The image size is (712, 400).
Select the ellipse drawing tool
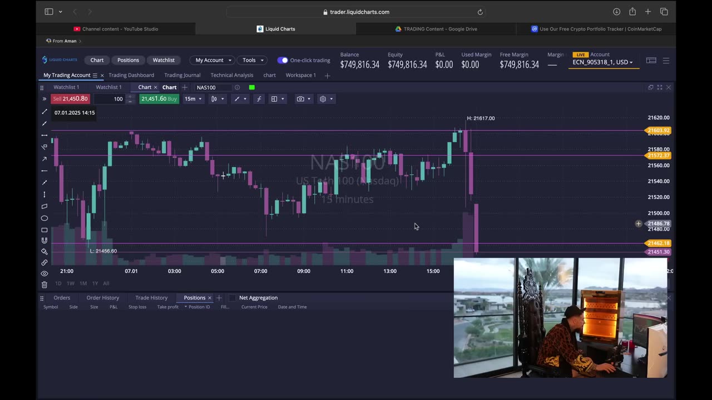[x=44, y=218]
